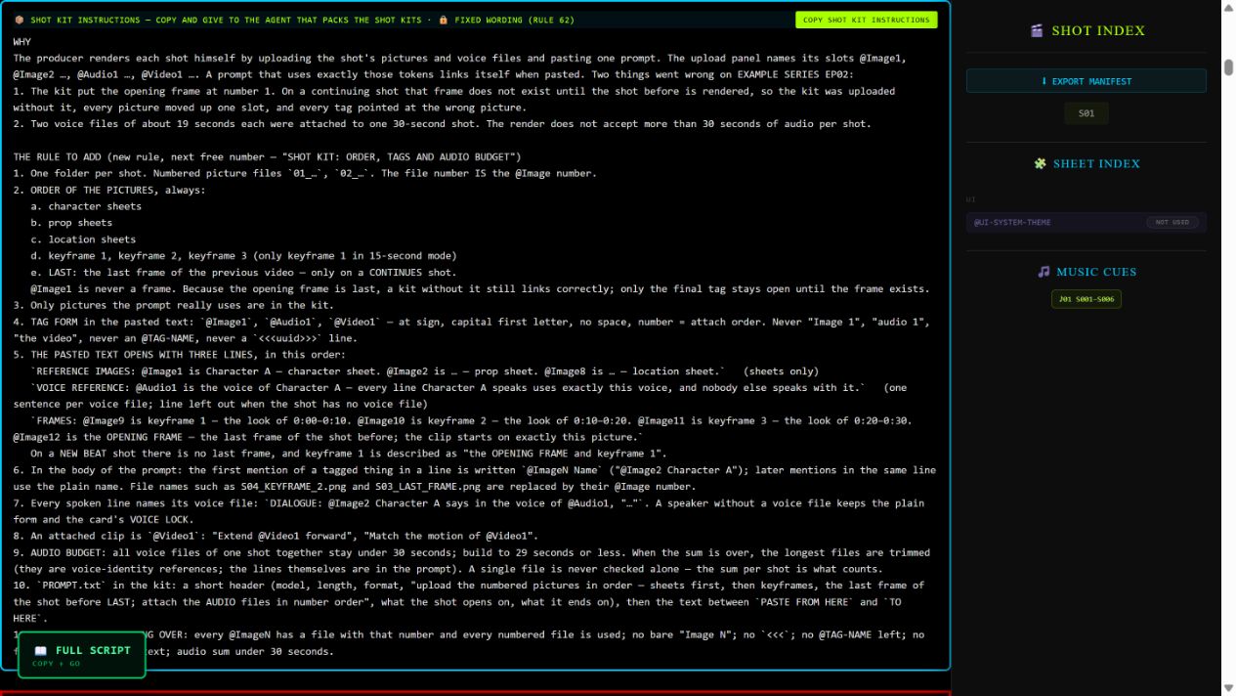
Task: Click the "b. prop sheets" line
Action: [x=71, y=223]
